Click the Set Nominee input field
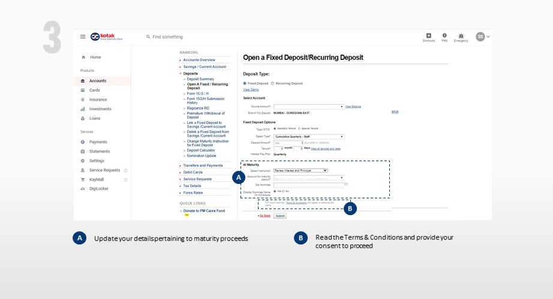The height and width of the screenshot is (299, 553). pyautogui.click(x=309, y=185)
